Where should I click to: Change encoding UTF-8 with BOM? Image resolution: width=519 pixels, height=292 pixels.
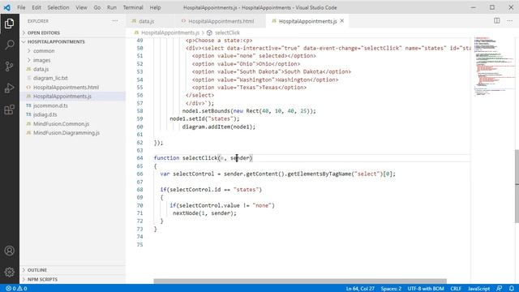pos(426,289)
